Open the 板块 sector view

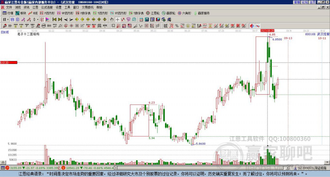click(21, 13)
